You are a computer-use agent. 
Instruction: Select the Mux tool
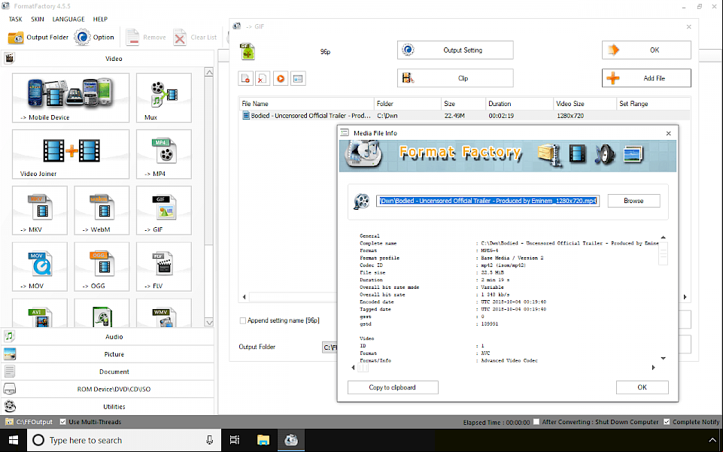(164, 98)
